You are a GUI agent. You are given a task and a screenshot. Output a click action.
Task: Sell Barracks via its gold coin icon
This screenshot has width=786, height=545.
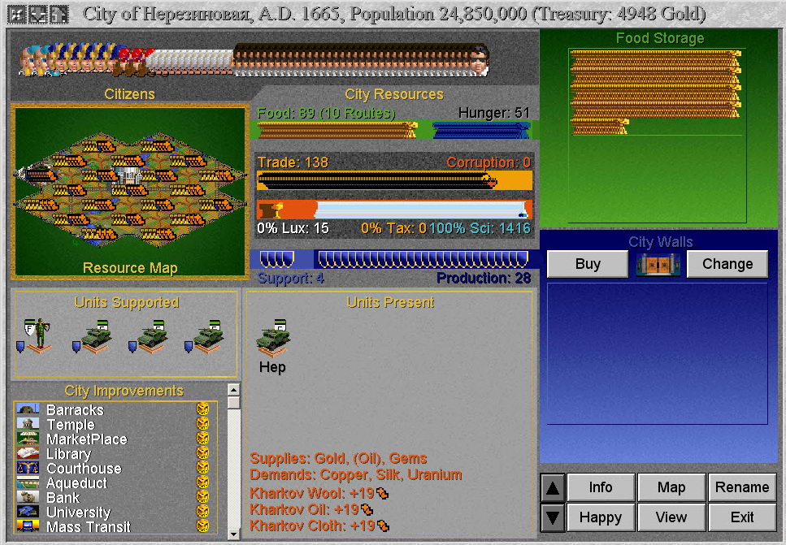[202, 409]
